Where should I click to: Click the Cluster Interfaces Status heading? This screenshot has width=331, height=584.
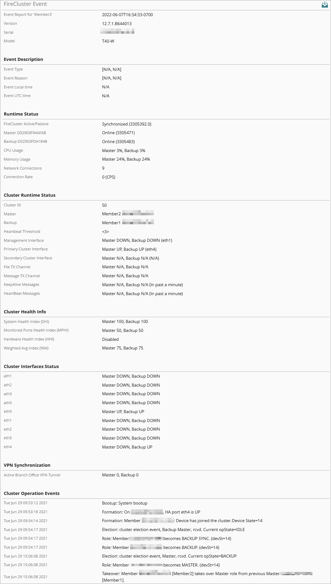click(x=31, y=367)
